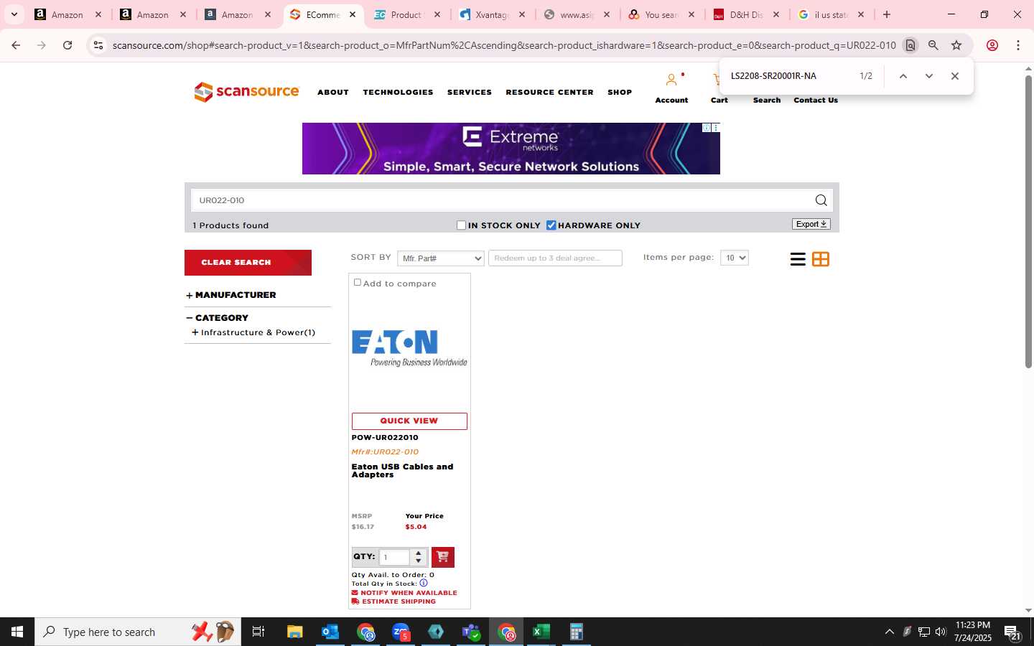Increase quantity with up stepper arrow
The image size is (1034, 646).
tap(419, 553)
